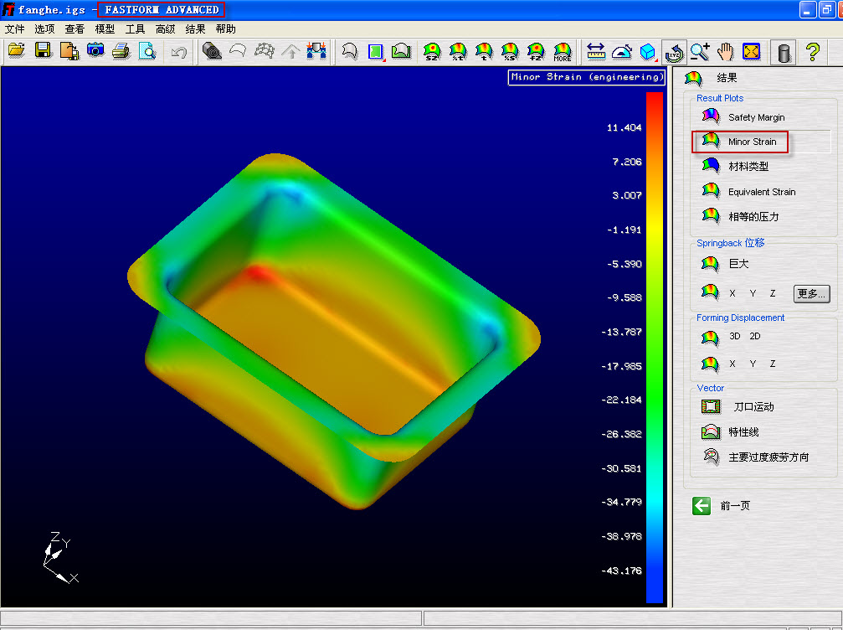Show 主要过度疲劳方向 vector plot
Screen dimensions: 843x630
click(x=755, y=457)
